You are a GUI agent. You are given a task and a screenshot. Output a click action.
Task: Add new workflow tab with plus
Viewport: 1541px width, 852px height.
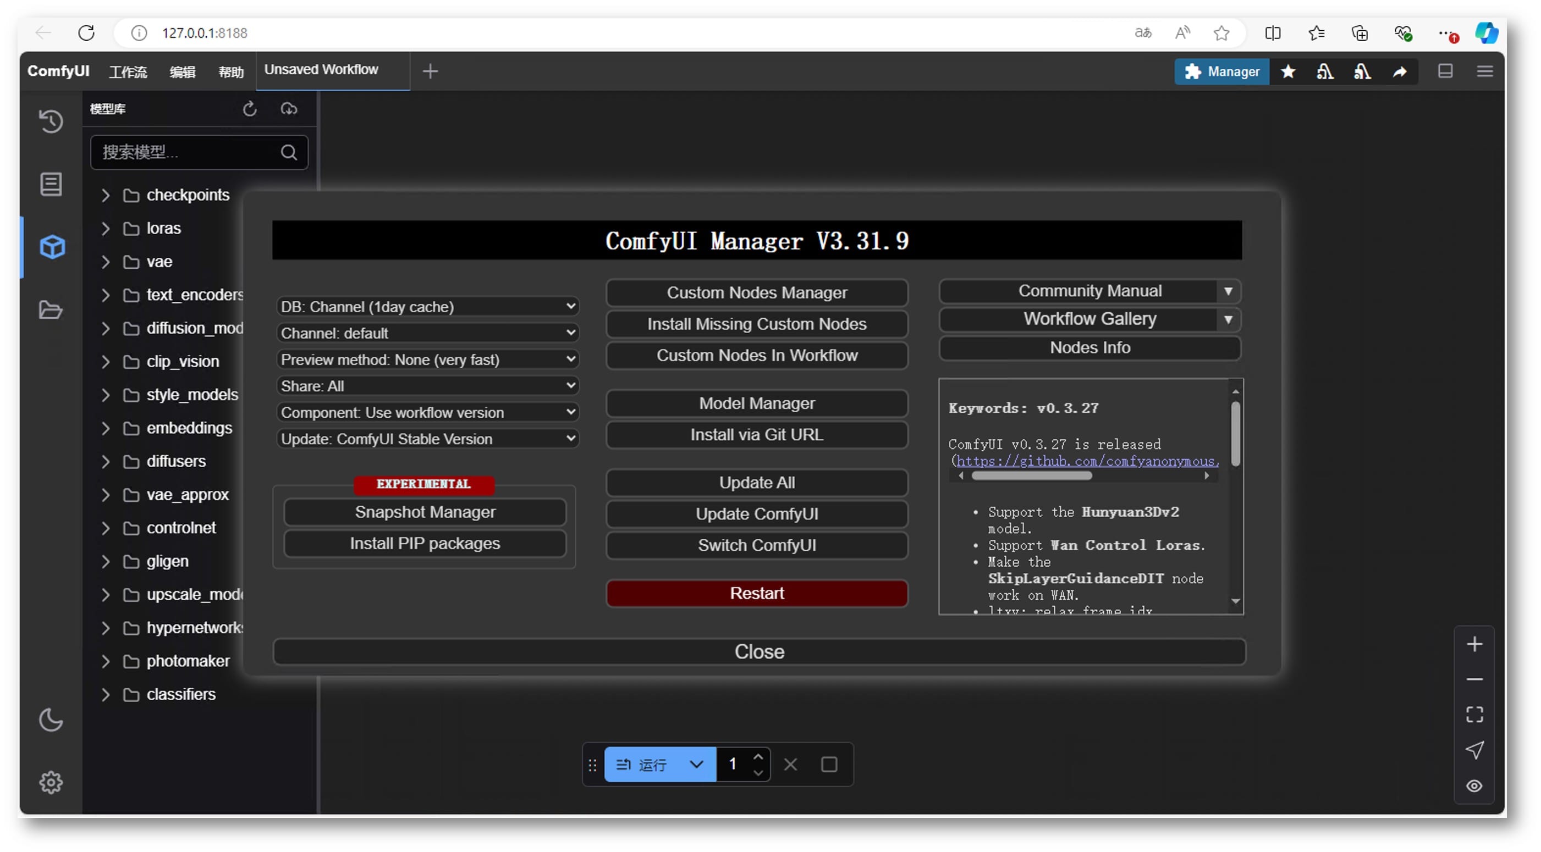[430, 72]
